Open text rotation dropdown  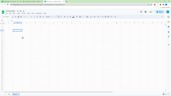click(99, 17)
